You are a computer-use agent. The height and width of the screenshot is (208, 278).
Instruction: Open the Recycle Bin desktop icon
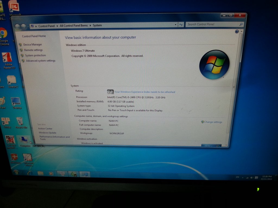click(x=20, y=122)
